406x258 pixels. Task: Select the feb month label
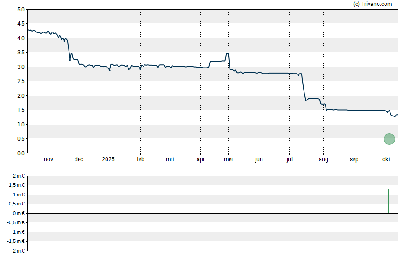140,159
